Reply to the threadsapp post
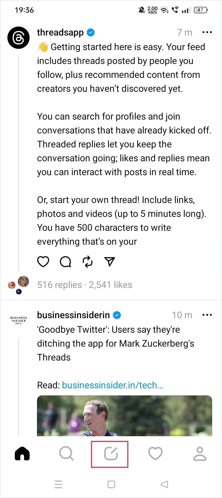Image resolution: width=222 pixels, height=498 pixels. tap(65, 262)
